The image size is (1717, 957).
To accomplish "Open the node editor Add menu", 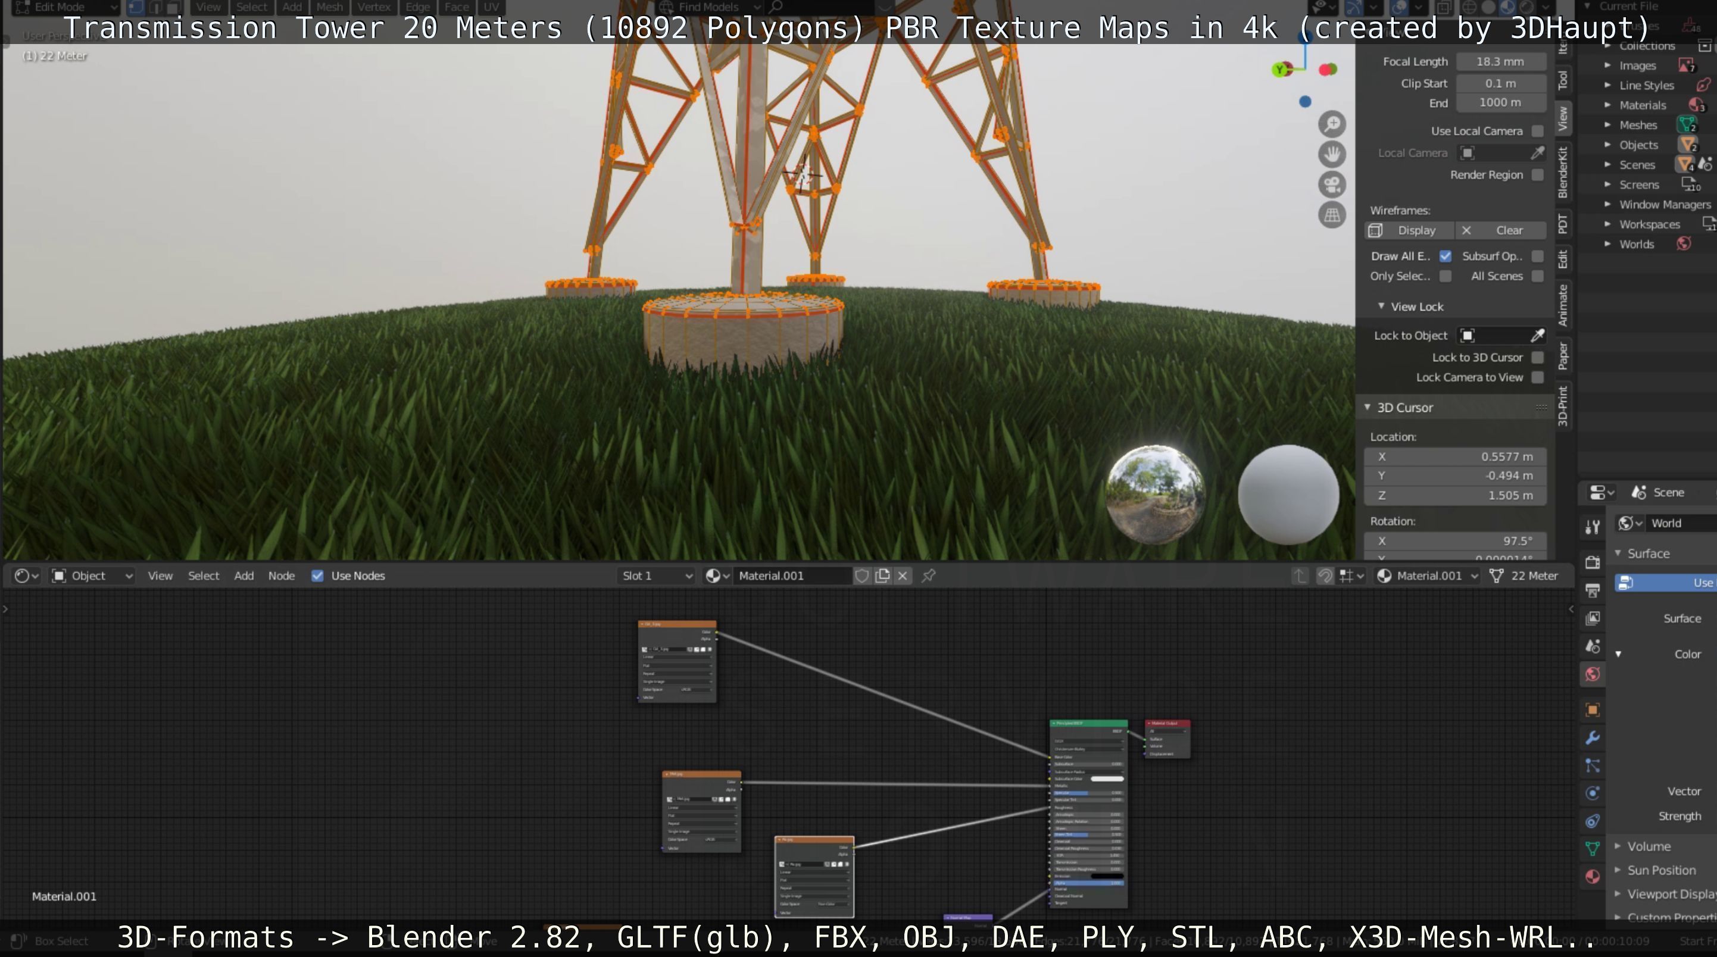I will (244, 576).
